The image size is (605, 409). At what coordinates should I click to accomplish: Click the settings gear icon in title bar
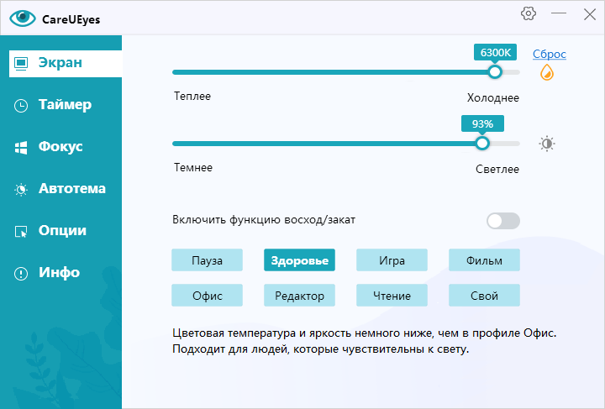(x=529, y=13)
